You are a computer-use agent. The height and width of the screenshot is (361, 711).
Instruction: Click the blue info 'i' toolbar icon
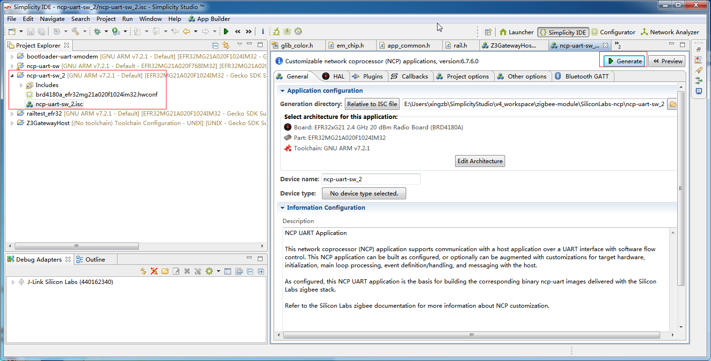coord(263,32)
